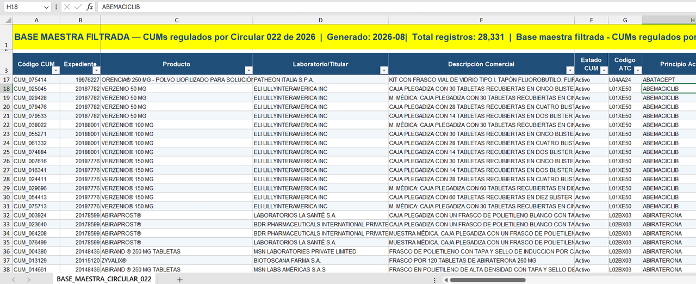Open Insert Function (fx) dialog
Image resolution: width=696 pixels, height=284 pixels.
tap(90, 7)
